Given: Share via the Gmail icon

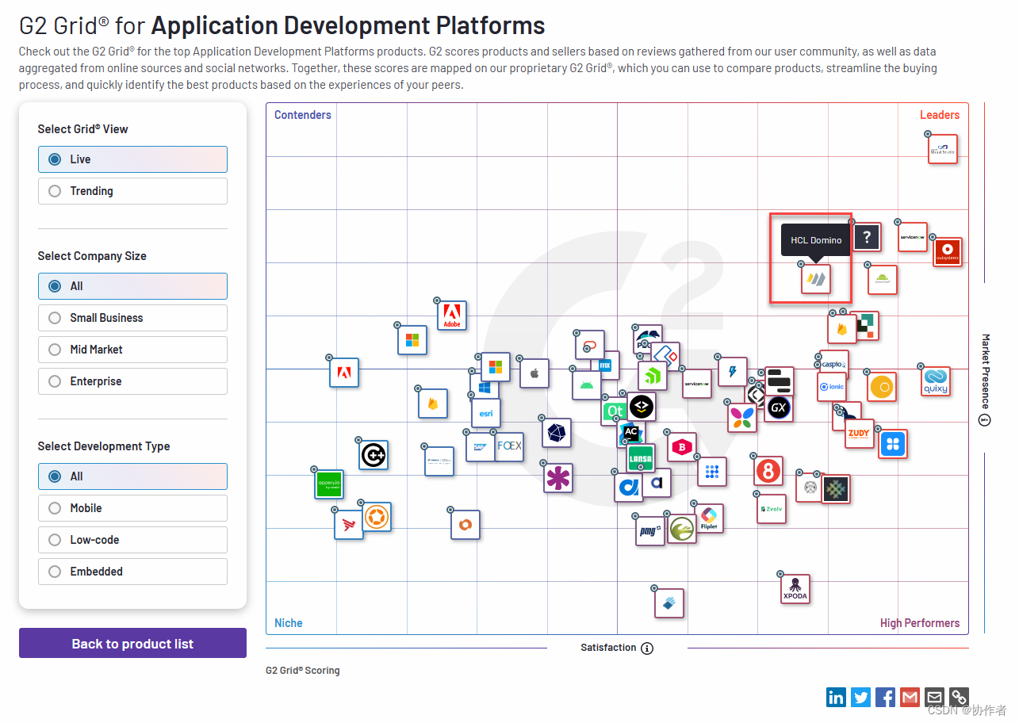Looking at the screenshot, I should coord(910,697).
